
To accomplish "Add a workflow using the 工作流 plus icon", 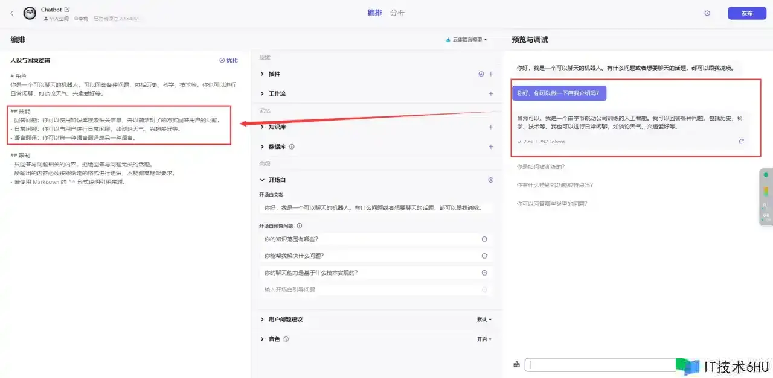I will click(x=490, y=94).
